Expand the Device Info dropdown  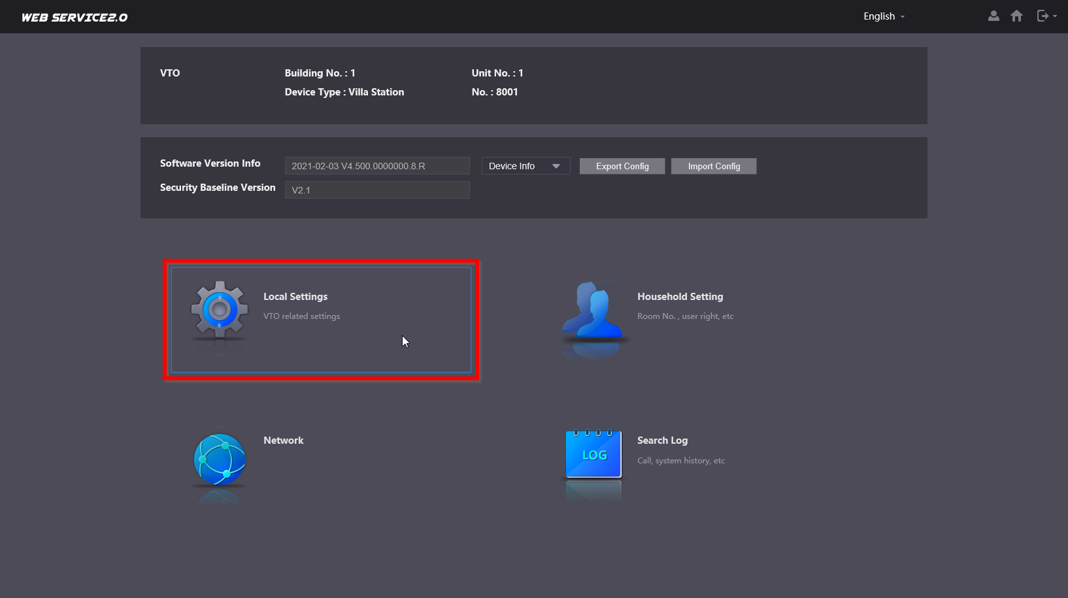(526, 166)
